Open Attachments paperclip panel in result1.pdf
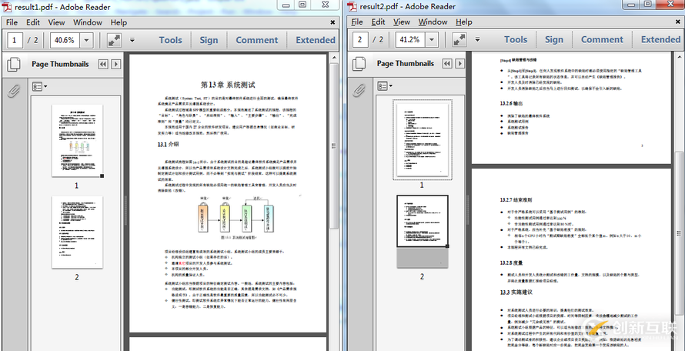The width and height of the screenshot is (685, 351). point(14,91)
